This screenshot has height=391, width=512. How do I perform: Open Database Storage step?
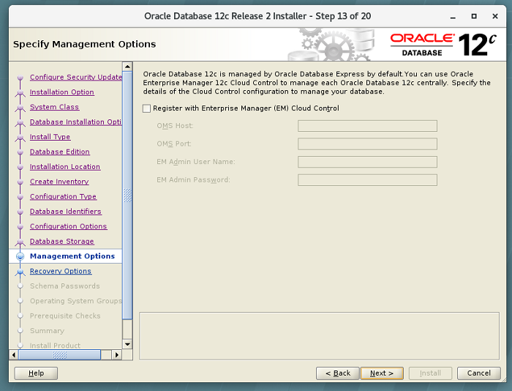pyautogui.click(x=62, y=242)
